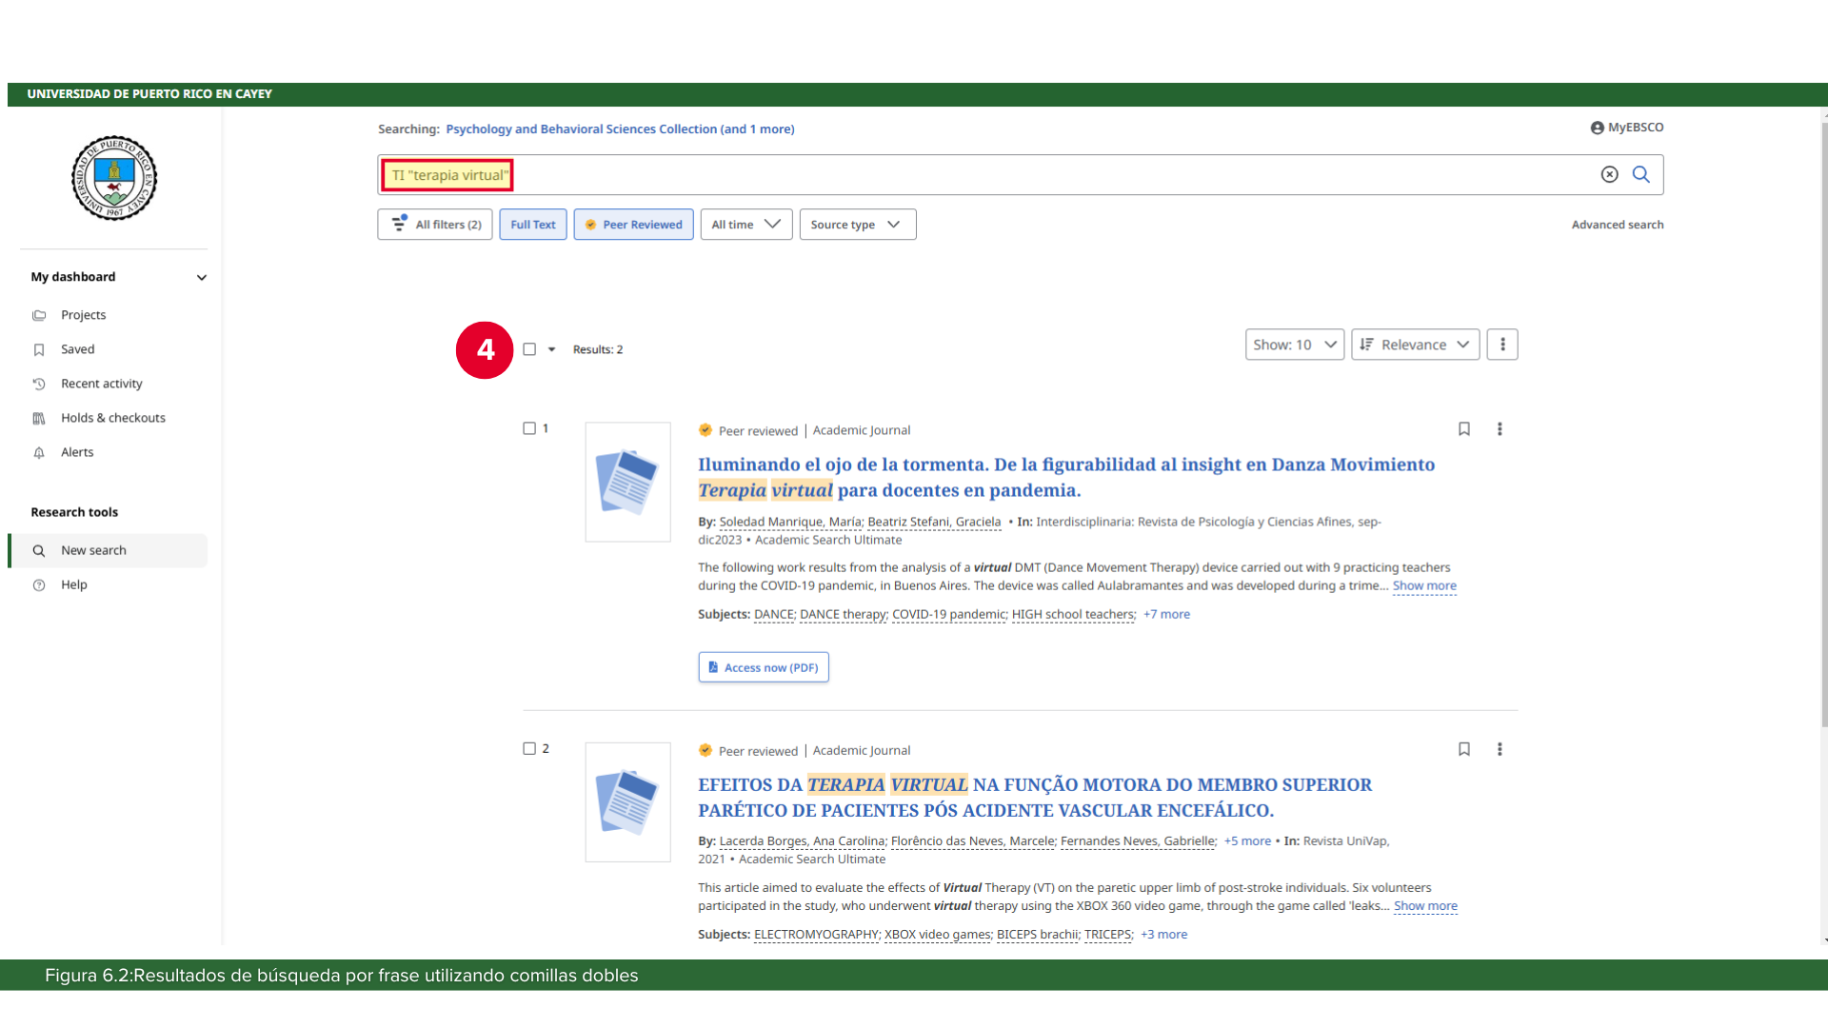Toggle the Peer Reviewed filter
This screenshot has height=1028, width=1828.
[x=633, y=225]
